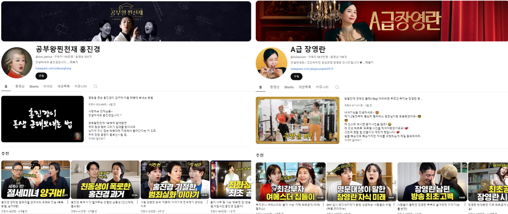Open options menu for 장영란 남편 video
The image size is (508, 214).
pos(465,206)
